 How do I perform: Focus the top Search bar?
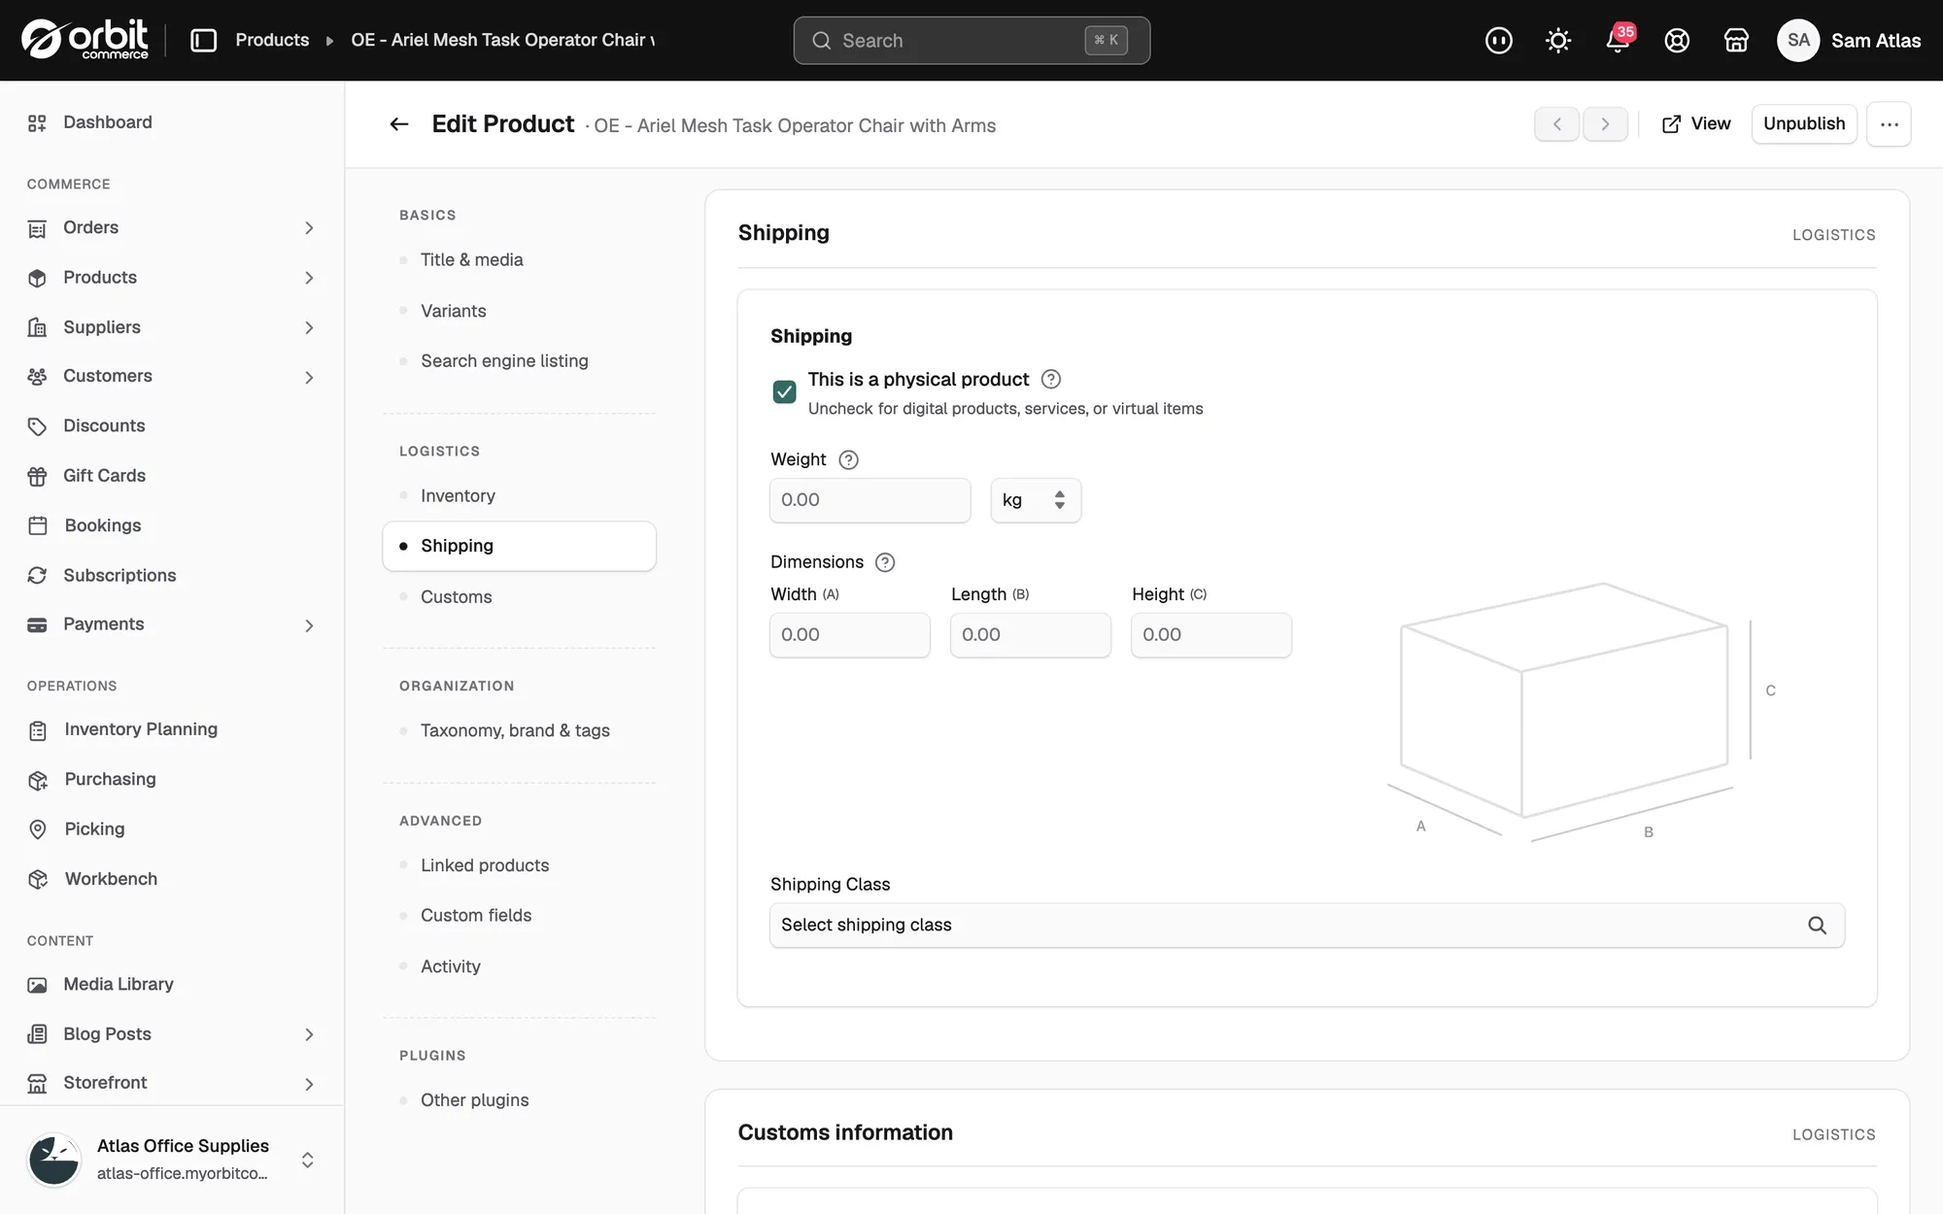tap(971, 40)
